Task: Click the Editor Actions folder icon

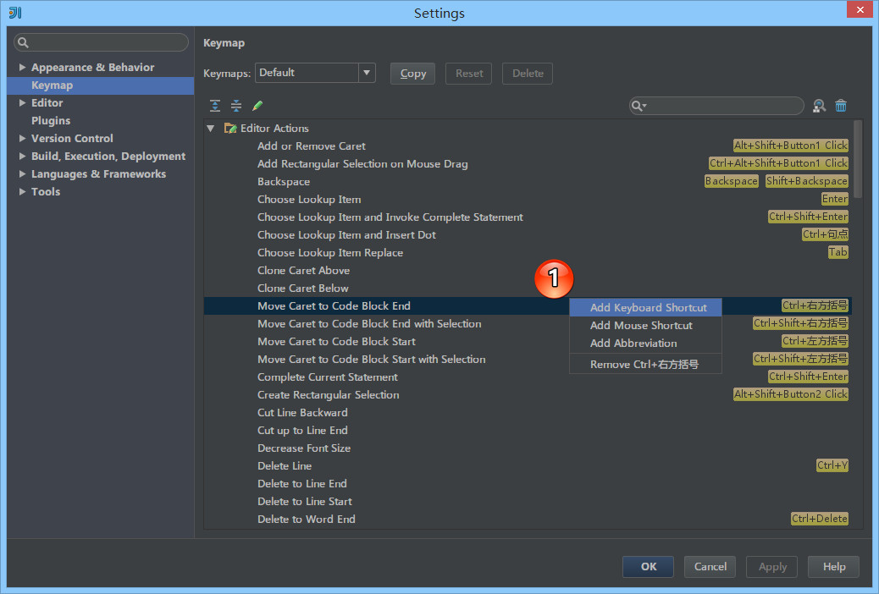Action: pyautogui.click(x=229, y=129)
